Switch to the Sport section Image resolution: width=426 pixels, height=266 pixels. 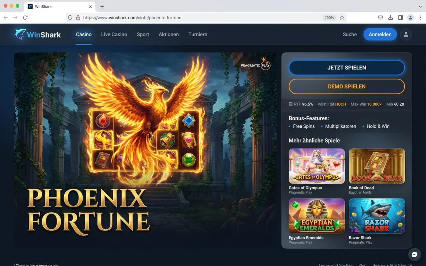[143, 34]
